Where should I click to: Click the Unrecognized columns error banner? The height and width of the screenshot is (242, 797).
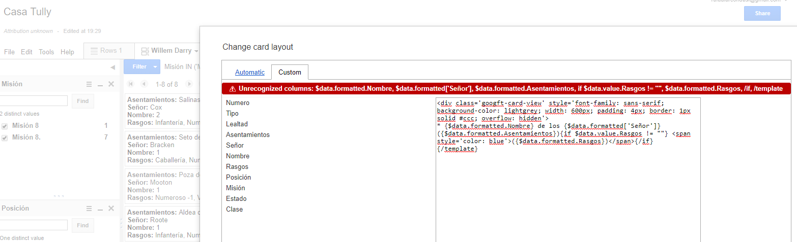[x=505, y=88]
